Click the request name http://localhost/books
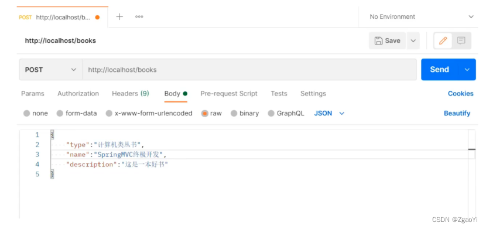 click(x=60, y=40)
